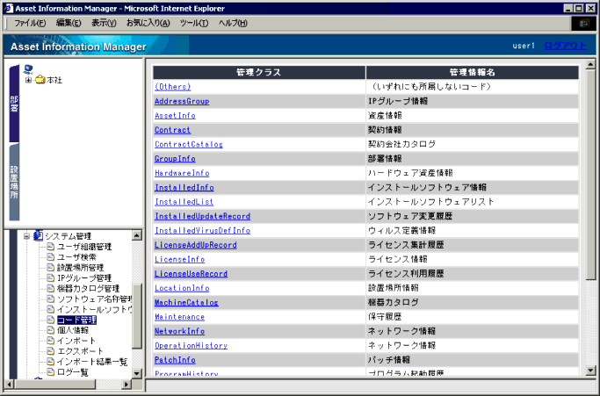The width and height of the screenshot is (600, 396).
Task: Click the インストールソフトウ page icon
Action: 50,309
